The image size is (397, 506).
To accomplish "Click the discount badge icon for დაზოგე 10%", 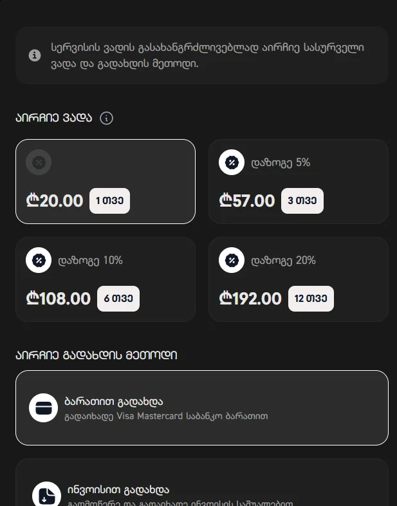I will click(39, 260).
